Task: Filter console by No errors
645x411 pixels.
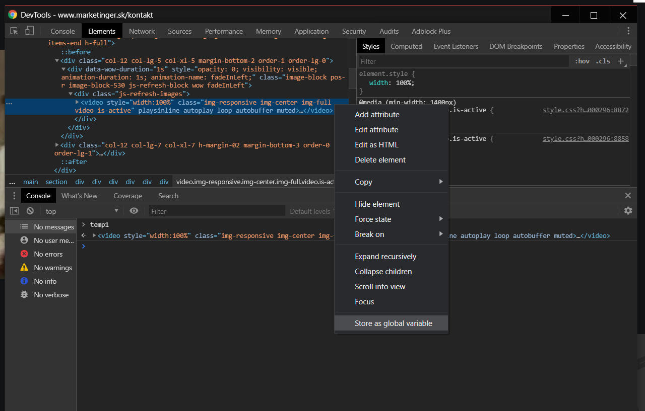Action: (x=41, y=254)
